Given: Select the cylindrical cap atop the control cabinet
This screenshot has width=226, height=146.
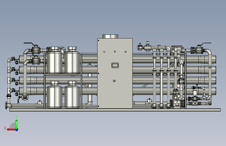Looking at the screenshot, I should [110, 36].
